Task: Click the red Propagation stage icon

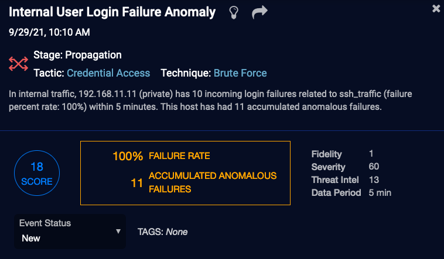Action: tap(19, 64)
